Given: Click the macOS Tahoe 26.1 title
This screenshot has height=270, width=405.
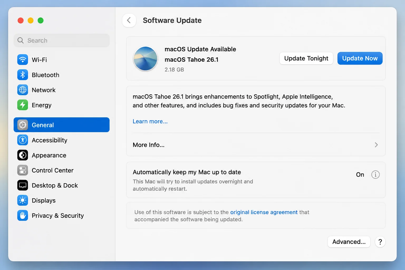Looking at the screenshot, I should [x=191, y=60].
